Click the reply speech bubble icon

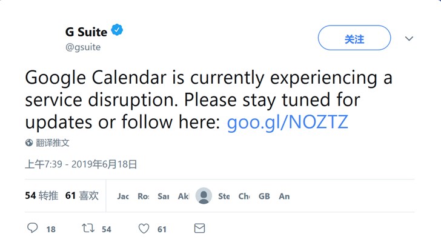click(x=33, y=229)
